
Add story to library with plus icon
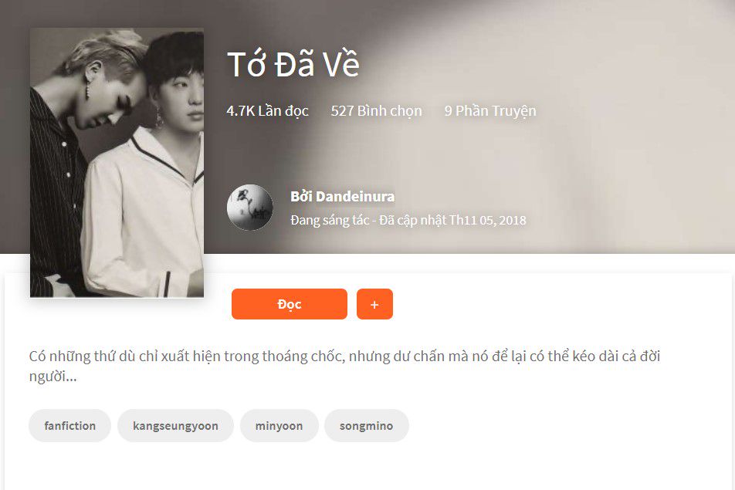[374, 304]
